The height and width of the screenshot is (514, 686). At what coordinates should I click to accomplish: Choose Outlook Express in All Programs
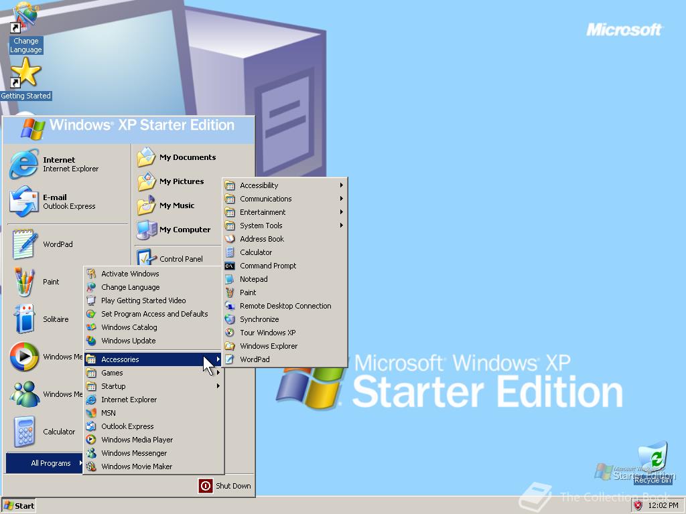click(153, 426)
